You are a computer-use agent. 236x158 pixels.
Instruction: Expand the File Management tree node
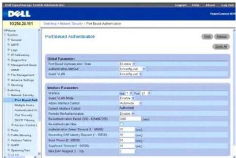click(x=9, y=75)
